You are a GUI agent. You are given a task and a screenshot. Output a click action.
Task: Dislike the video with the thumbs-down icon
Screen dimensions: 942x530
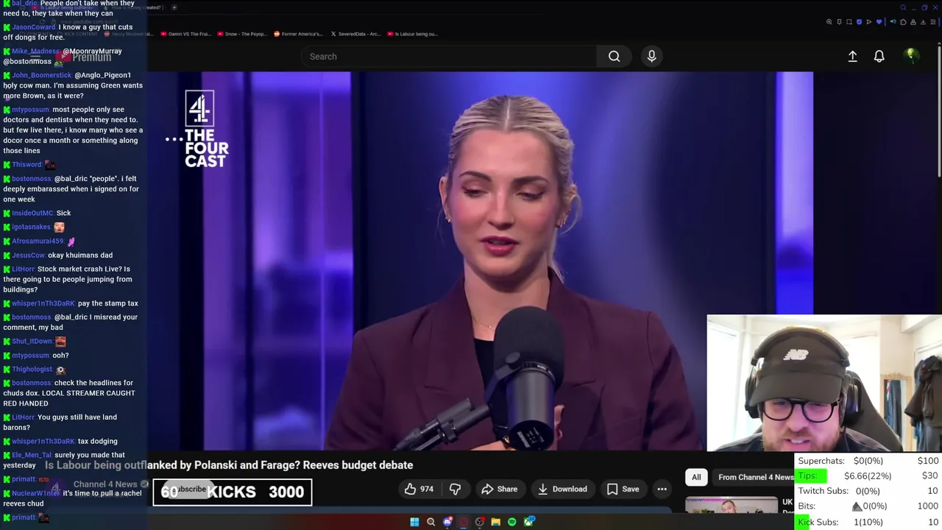pos(455,489)
